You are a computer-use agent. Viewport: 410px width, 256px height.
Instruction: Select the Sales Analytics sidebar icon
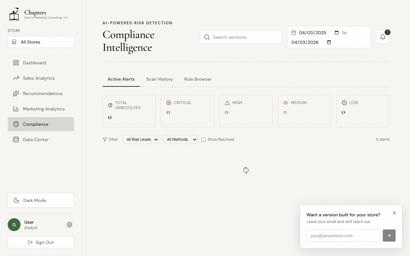(x=16, y=78)
